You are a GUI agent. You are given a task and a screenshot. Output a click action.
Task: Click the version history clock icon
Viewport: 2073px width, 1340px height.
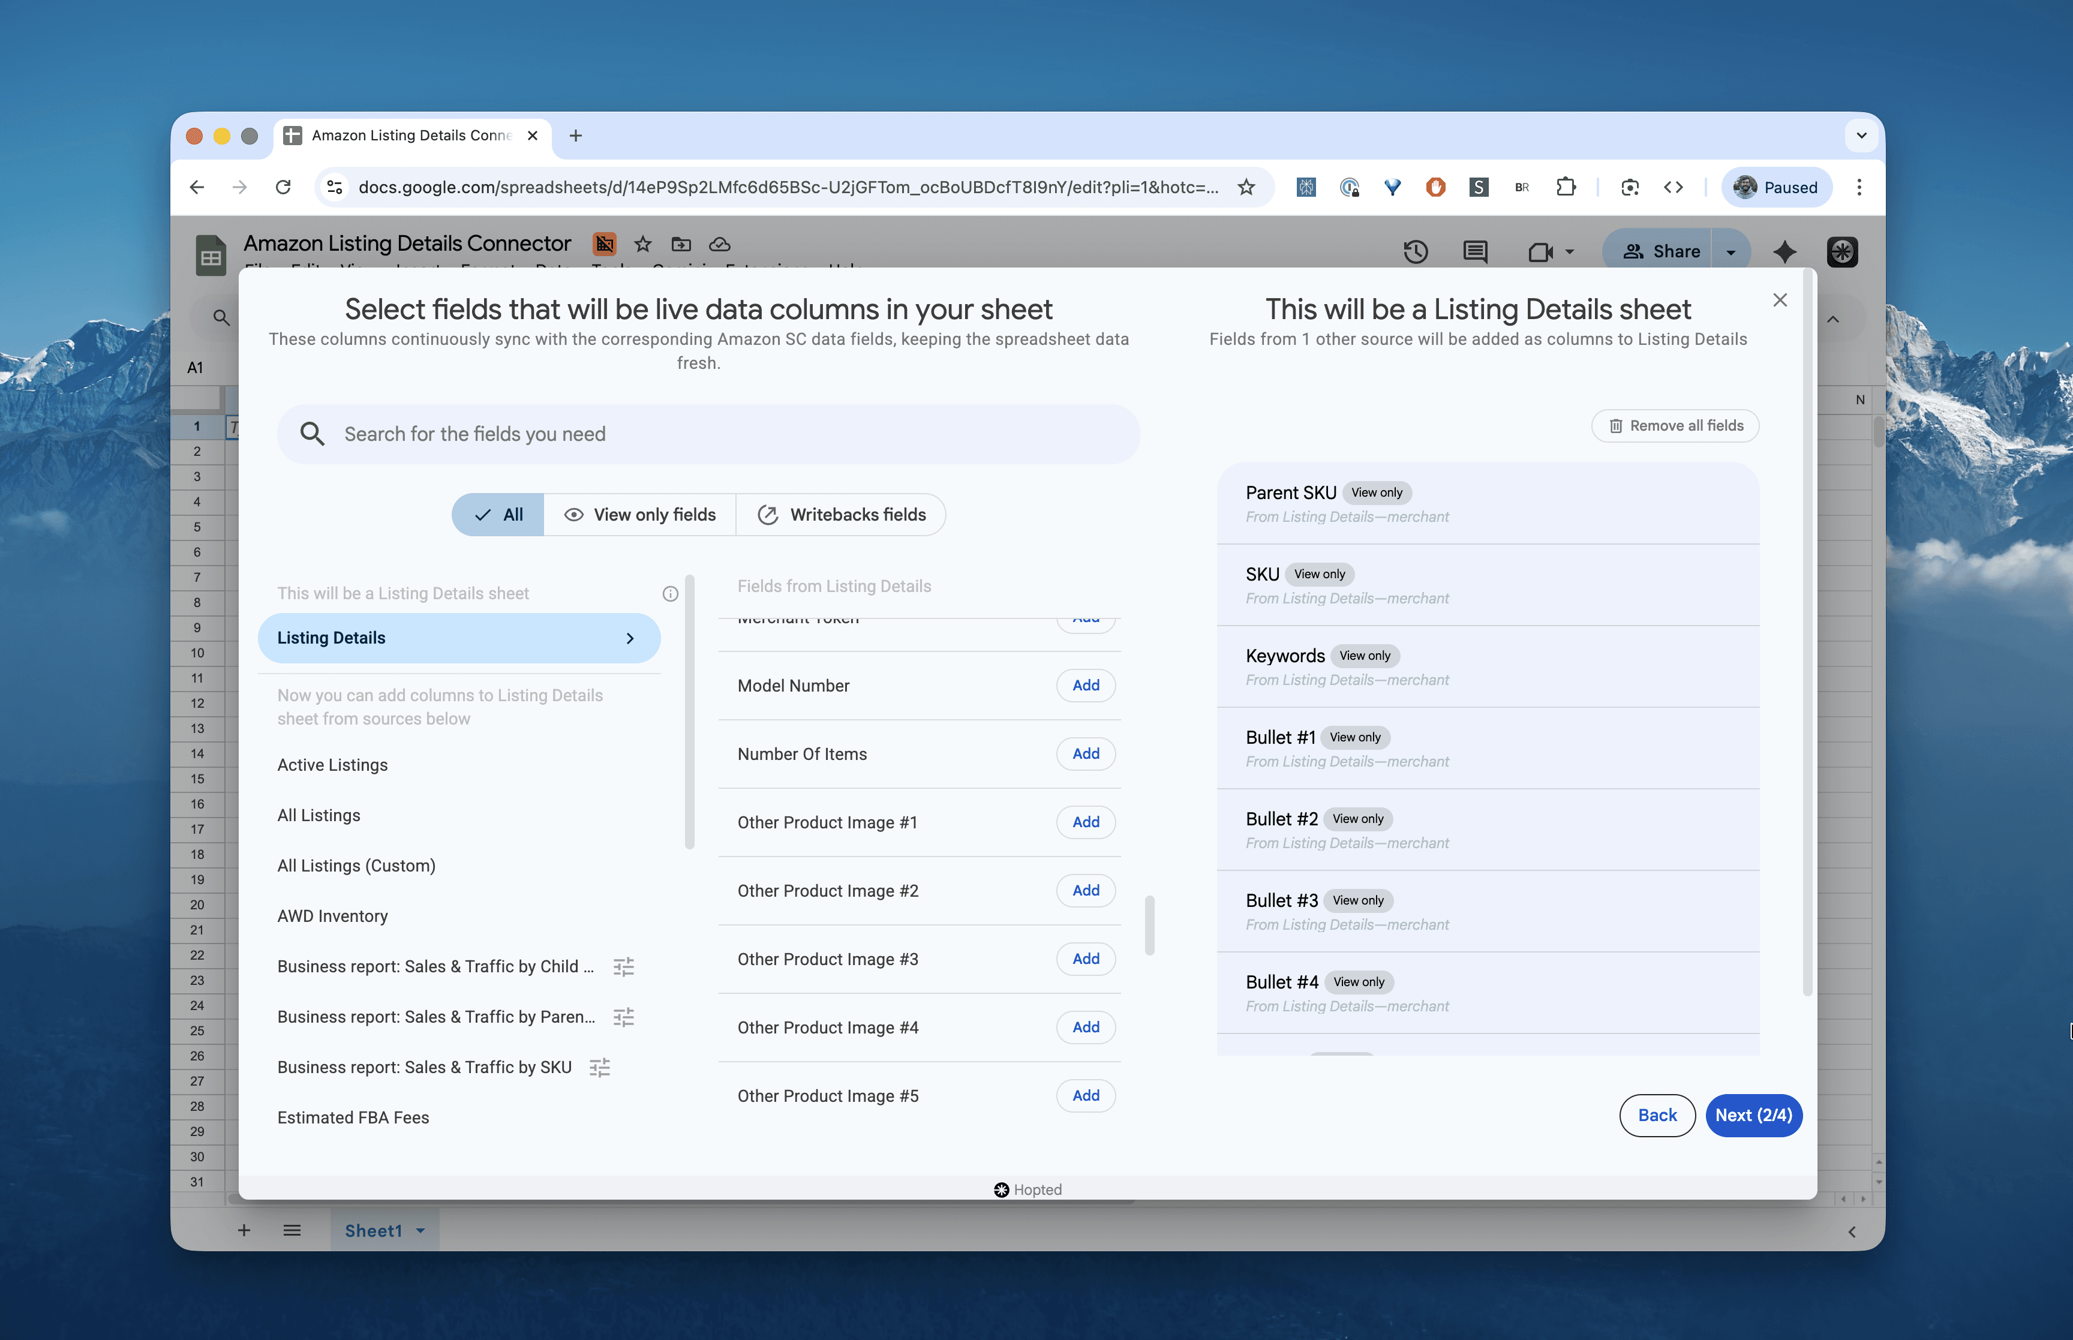point(1416,251)
